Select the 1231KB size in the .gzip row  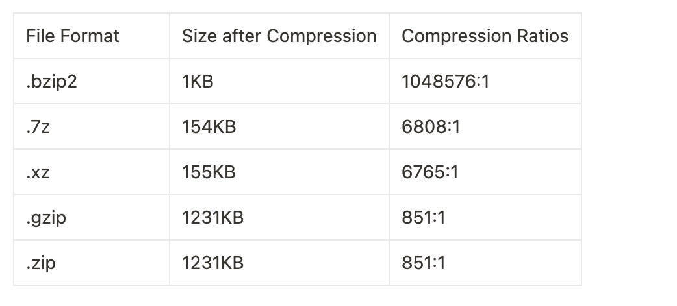point(212,218)
